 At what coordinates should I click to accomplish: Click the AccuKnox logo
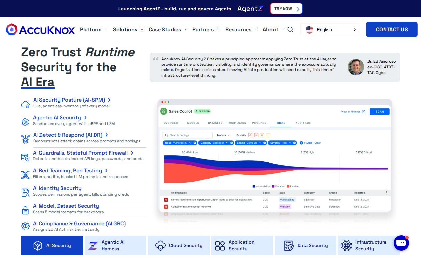tap(40, 30)
